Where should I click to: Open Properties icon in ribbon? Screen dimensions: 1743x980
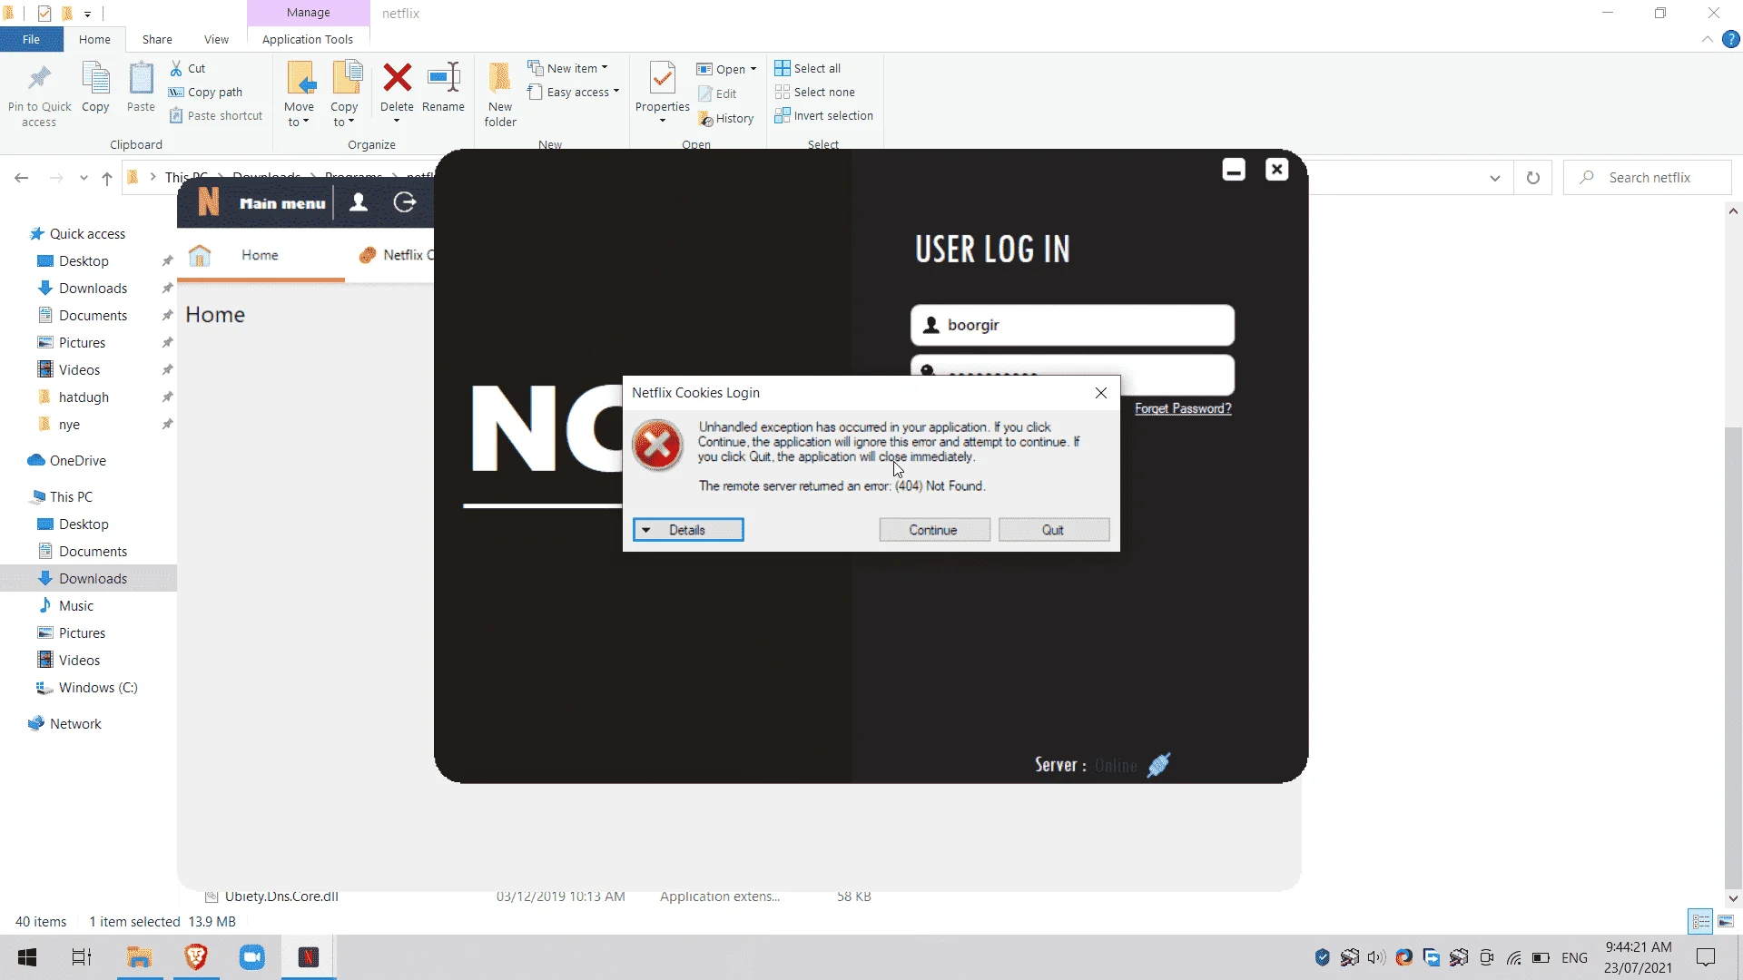click(x=663, y=79)
